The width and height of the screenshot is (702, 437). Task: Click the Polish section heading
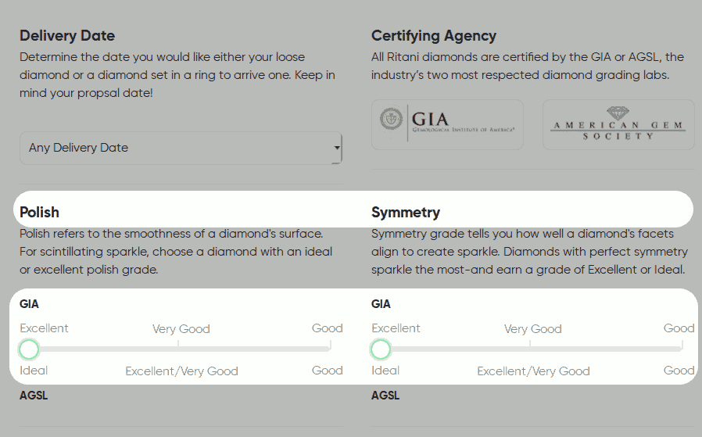[39, 212]
